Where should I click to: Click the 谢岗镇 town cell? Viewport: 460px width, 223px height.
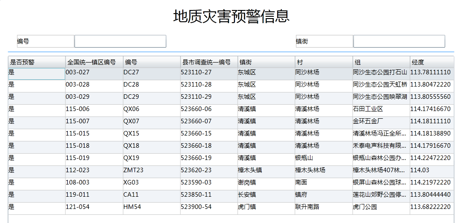(266, 184)
